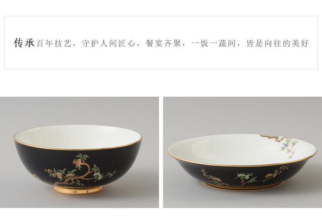Select the 一饭一蔬间 phrase
322x217 pixels.
point(213,43)
